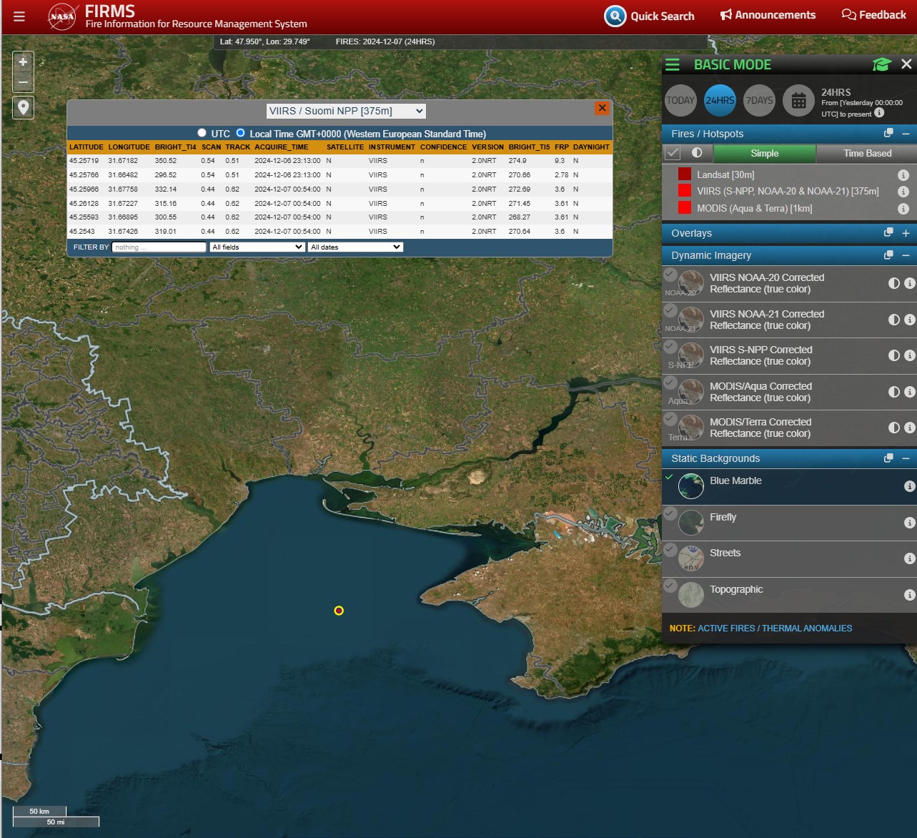Expand the Overlays section
This screenshot has width=917, height=838.
point(906,233)
